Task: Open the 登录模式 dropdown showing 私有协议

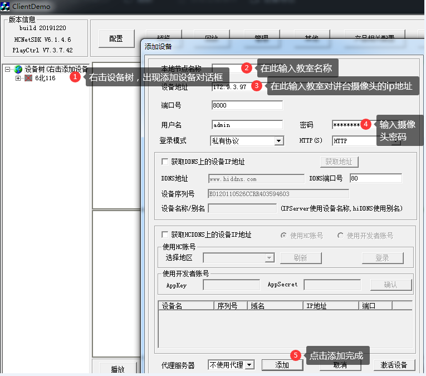Action: (x=279, y=141)
